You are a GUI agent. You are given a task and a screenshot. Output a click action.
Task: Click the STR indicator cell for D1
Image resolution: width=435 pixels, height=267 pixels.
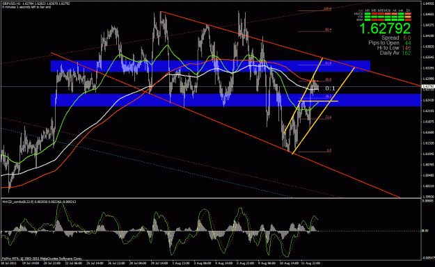(x=408, y=17)
